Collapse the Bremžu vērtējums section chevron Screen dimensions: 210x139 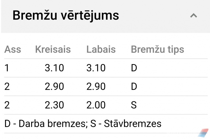coord(193,15)
